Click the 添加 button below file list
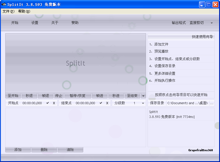 18,150
